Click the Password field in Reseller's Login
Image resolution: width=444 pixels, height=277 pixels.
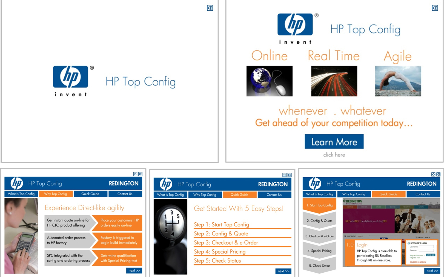(x=426, y=250)
